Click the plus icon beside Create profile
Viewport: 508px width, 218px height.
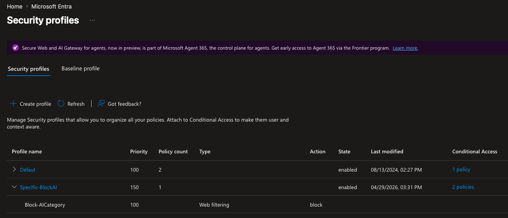point(13,104)
